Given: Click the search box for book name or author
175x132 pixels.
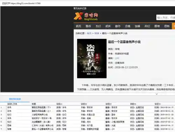Looking at the screenshot, I should pos(166,18).
